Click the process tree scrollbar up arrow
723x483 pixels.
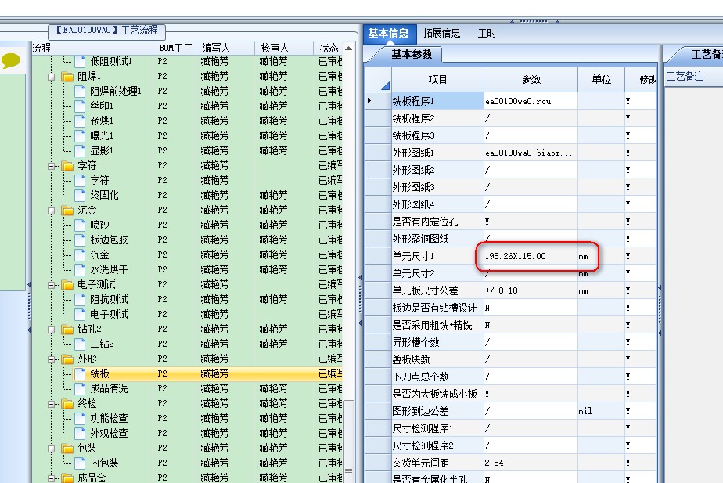(349, 48)
